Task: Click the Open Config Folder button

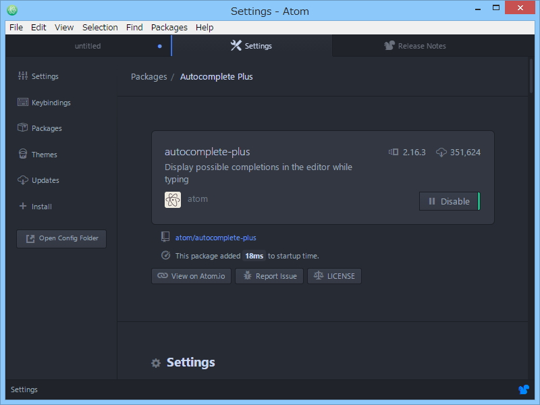Action: point(61,239)
